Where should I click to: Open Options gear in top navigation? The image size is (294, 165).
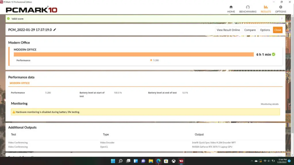tap(281, 7)
